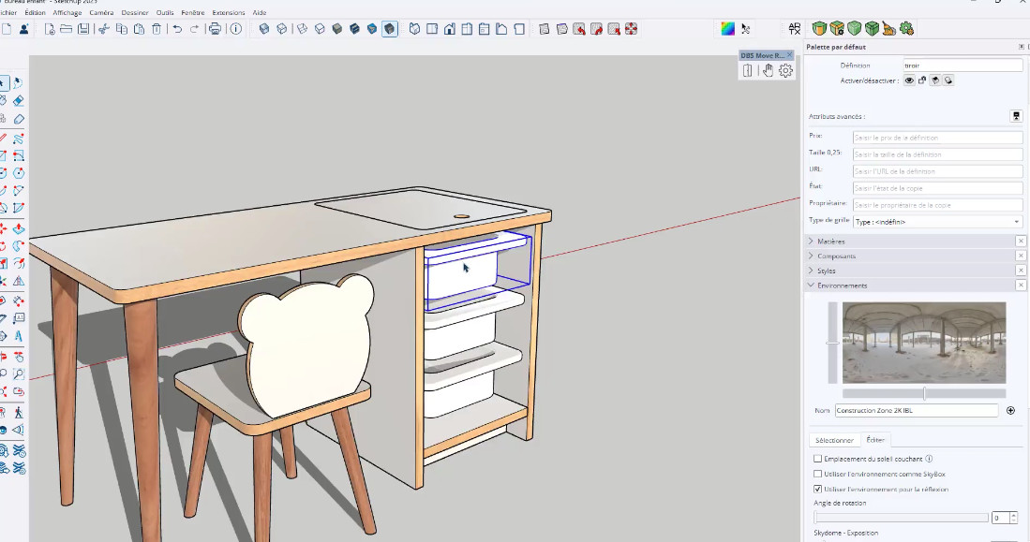Close the Matières panel with its X
This screenshot has height=542, width=1030.
[x=1021, y=242]
